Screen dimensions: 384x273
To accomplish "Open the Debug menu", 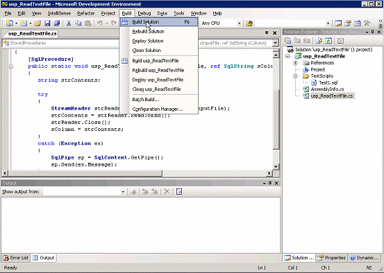I will tap(144, 13).
